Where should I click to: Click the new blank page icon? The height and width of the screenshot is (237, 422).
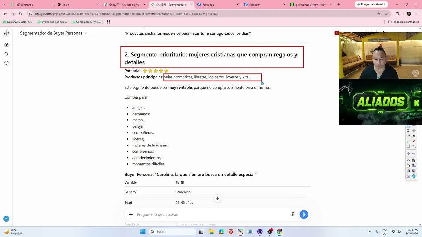coord(408,166)
